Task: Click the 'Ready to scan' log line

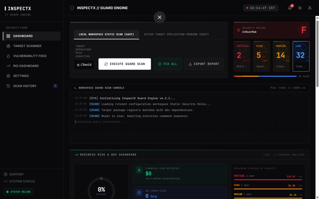Action: (132, 116)
